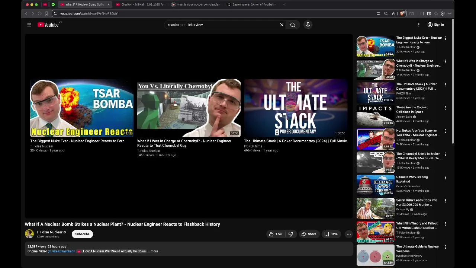Open sidebar title 'No, Nukes Aren't as Scary as You Think'
Screen dimensions: 476x268
tap(418, 133)
